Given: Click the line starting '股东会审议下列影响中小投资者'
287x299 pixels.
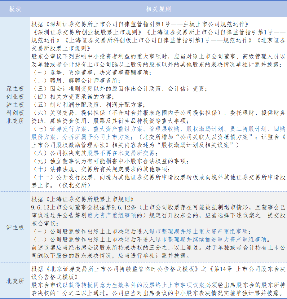Looking at the screenshot, I should coord(159,56).
